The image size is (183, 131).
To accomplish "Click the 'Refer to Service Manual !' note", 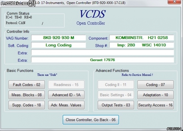I will click(137, 75).
